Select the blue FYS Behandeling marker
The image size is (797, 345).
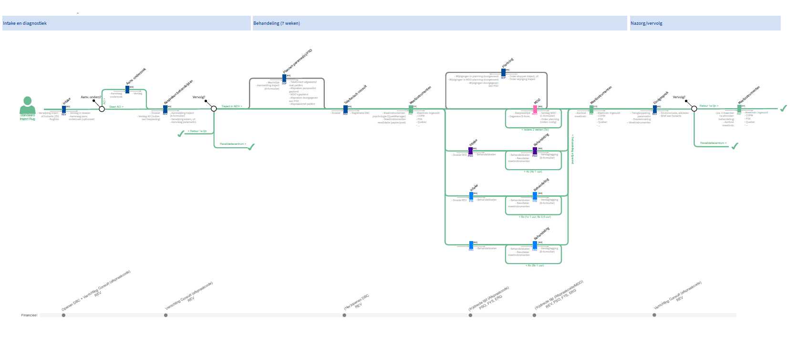click(x=535, y=196)
